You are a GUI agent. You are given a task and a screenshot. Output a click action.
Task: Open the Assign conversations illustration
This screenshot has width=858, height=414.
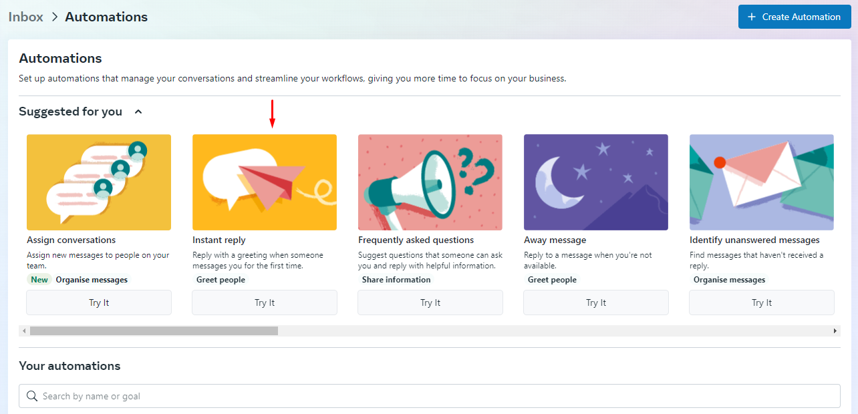[99, 182]
